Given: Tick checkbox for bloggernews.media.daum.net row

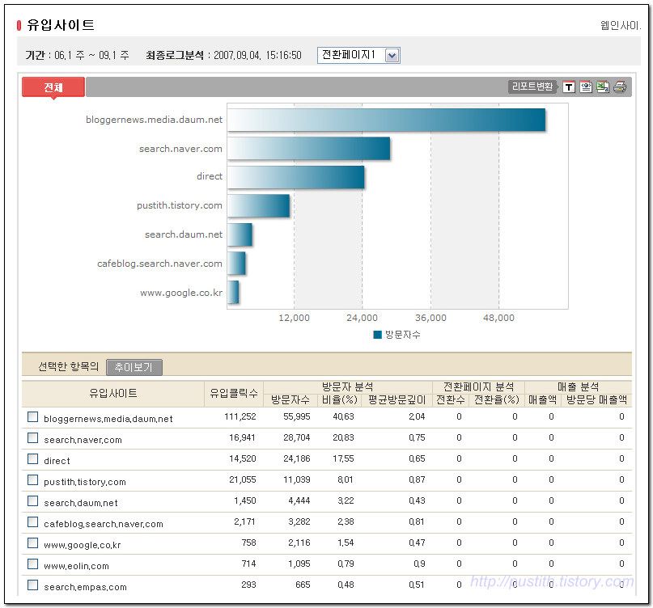Looking at the screenshot, I should tap(32, 417).
